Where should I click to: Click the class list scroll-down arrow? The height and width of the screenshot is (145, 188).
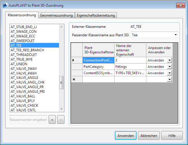pos(61,109)
